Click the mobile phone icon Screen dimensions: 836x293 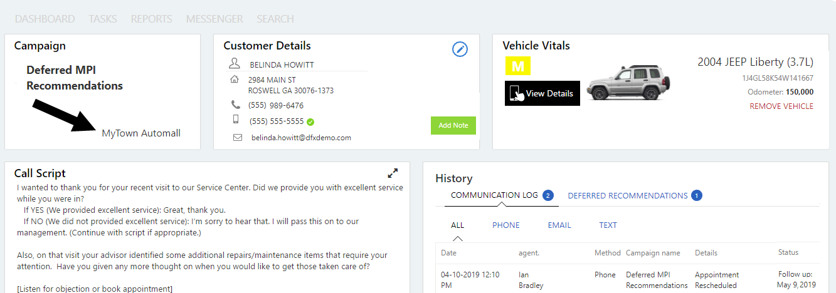coord(235,119)
